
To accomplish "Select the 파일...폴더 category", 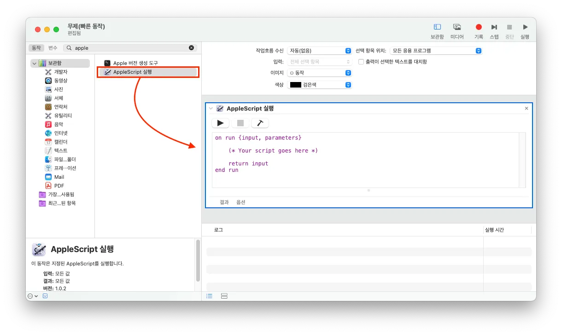I will coord(64,159).
